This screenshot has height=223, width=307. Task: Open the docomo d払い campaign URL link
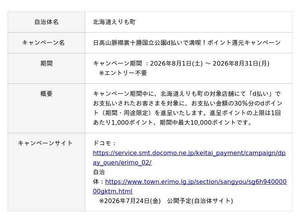pyautogui.click(x=189, y=153)
